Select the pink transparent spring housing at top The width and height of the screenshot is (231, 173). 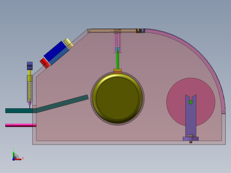click(117, 41)
